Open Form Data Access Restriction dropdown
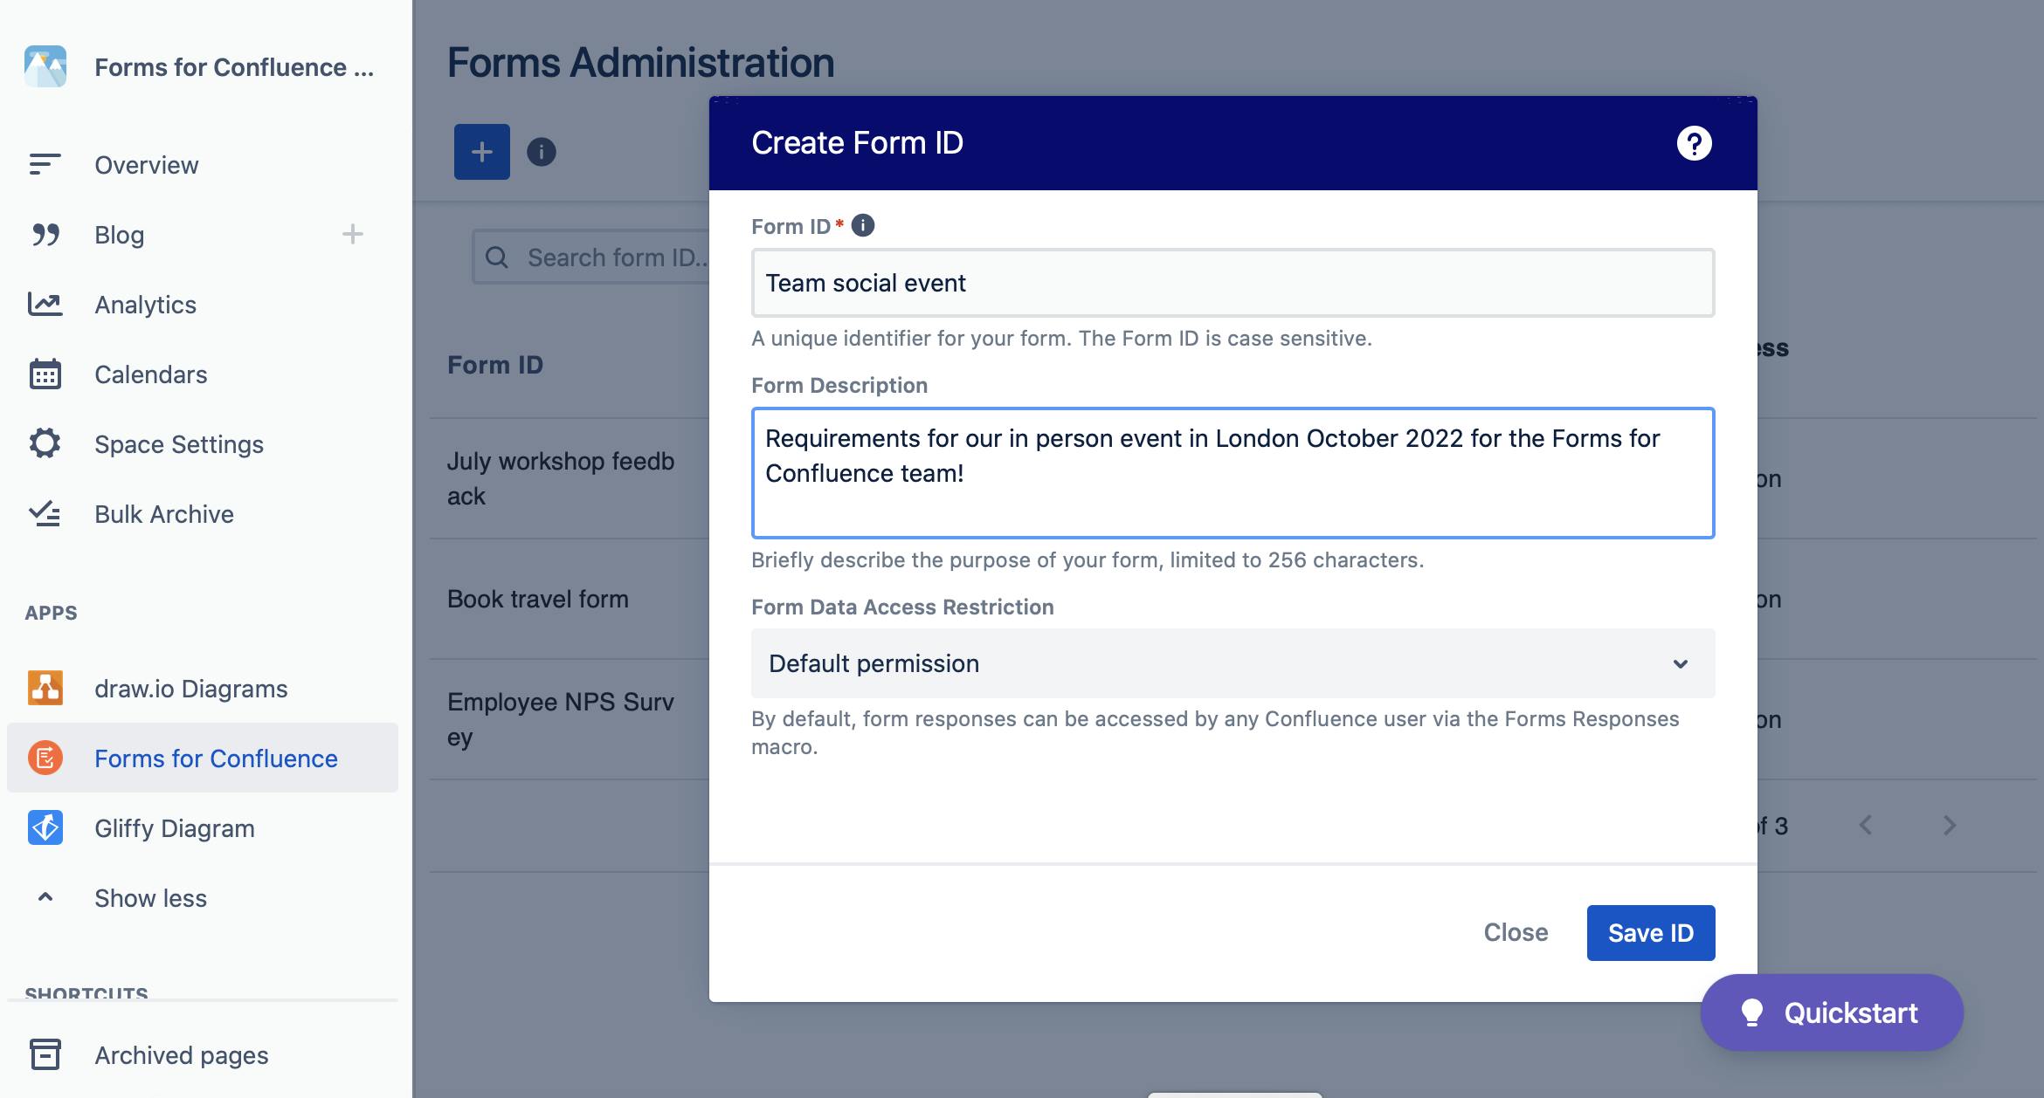The width and height of the screenshot is (2044, 1098). coord(1233,663)
